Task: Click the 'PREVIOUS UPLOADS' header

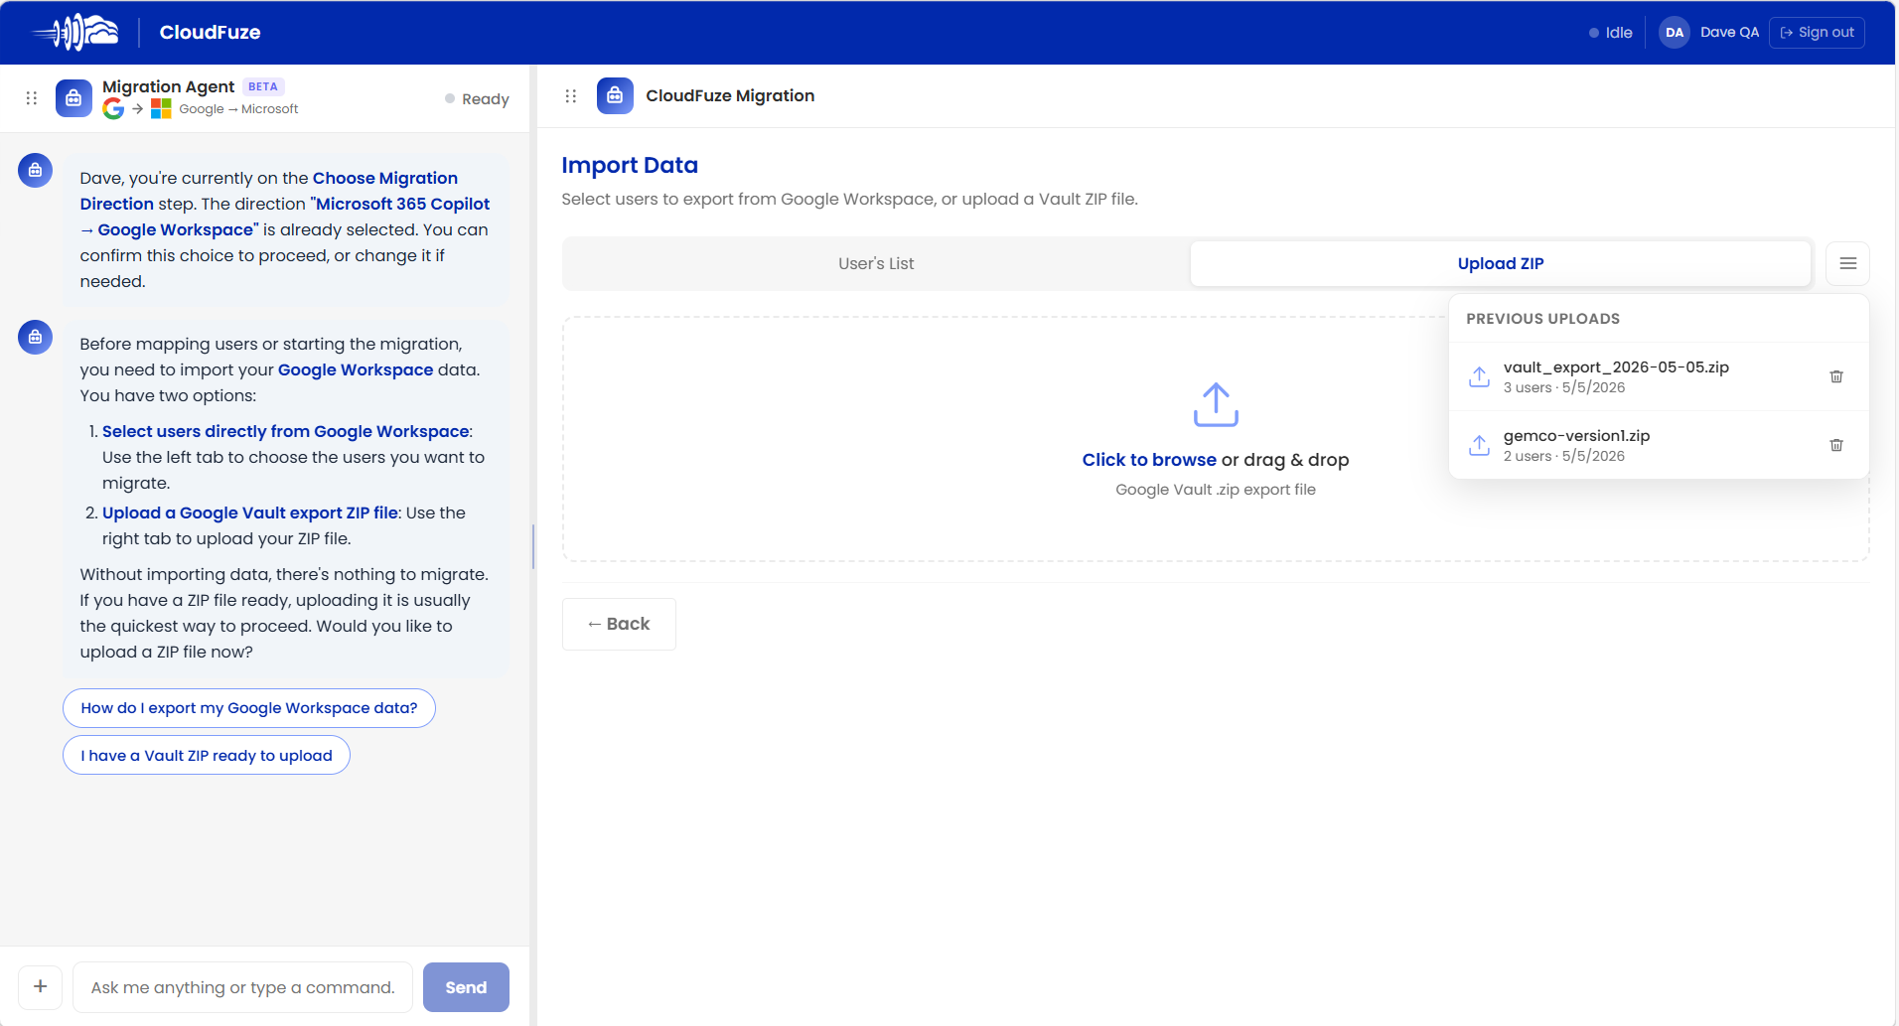Action: point(1542,319)
